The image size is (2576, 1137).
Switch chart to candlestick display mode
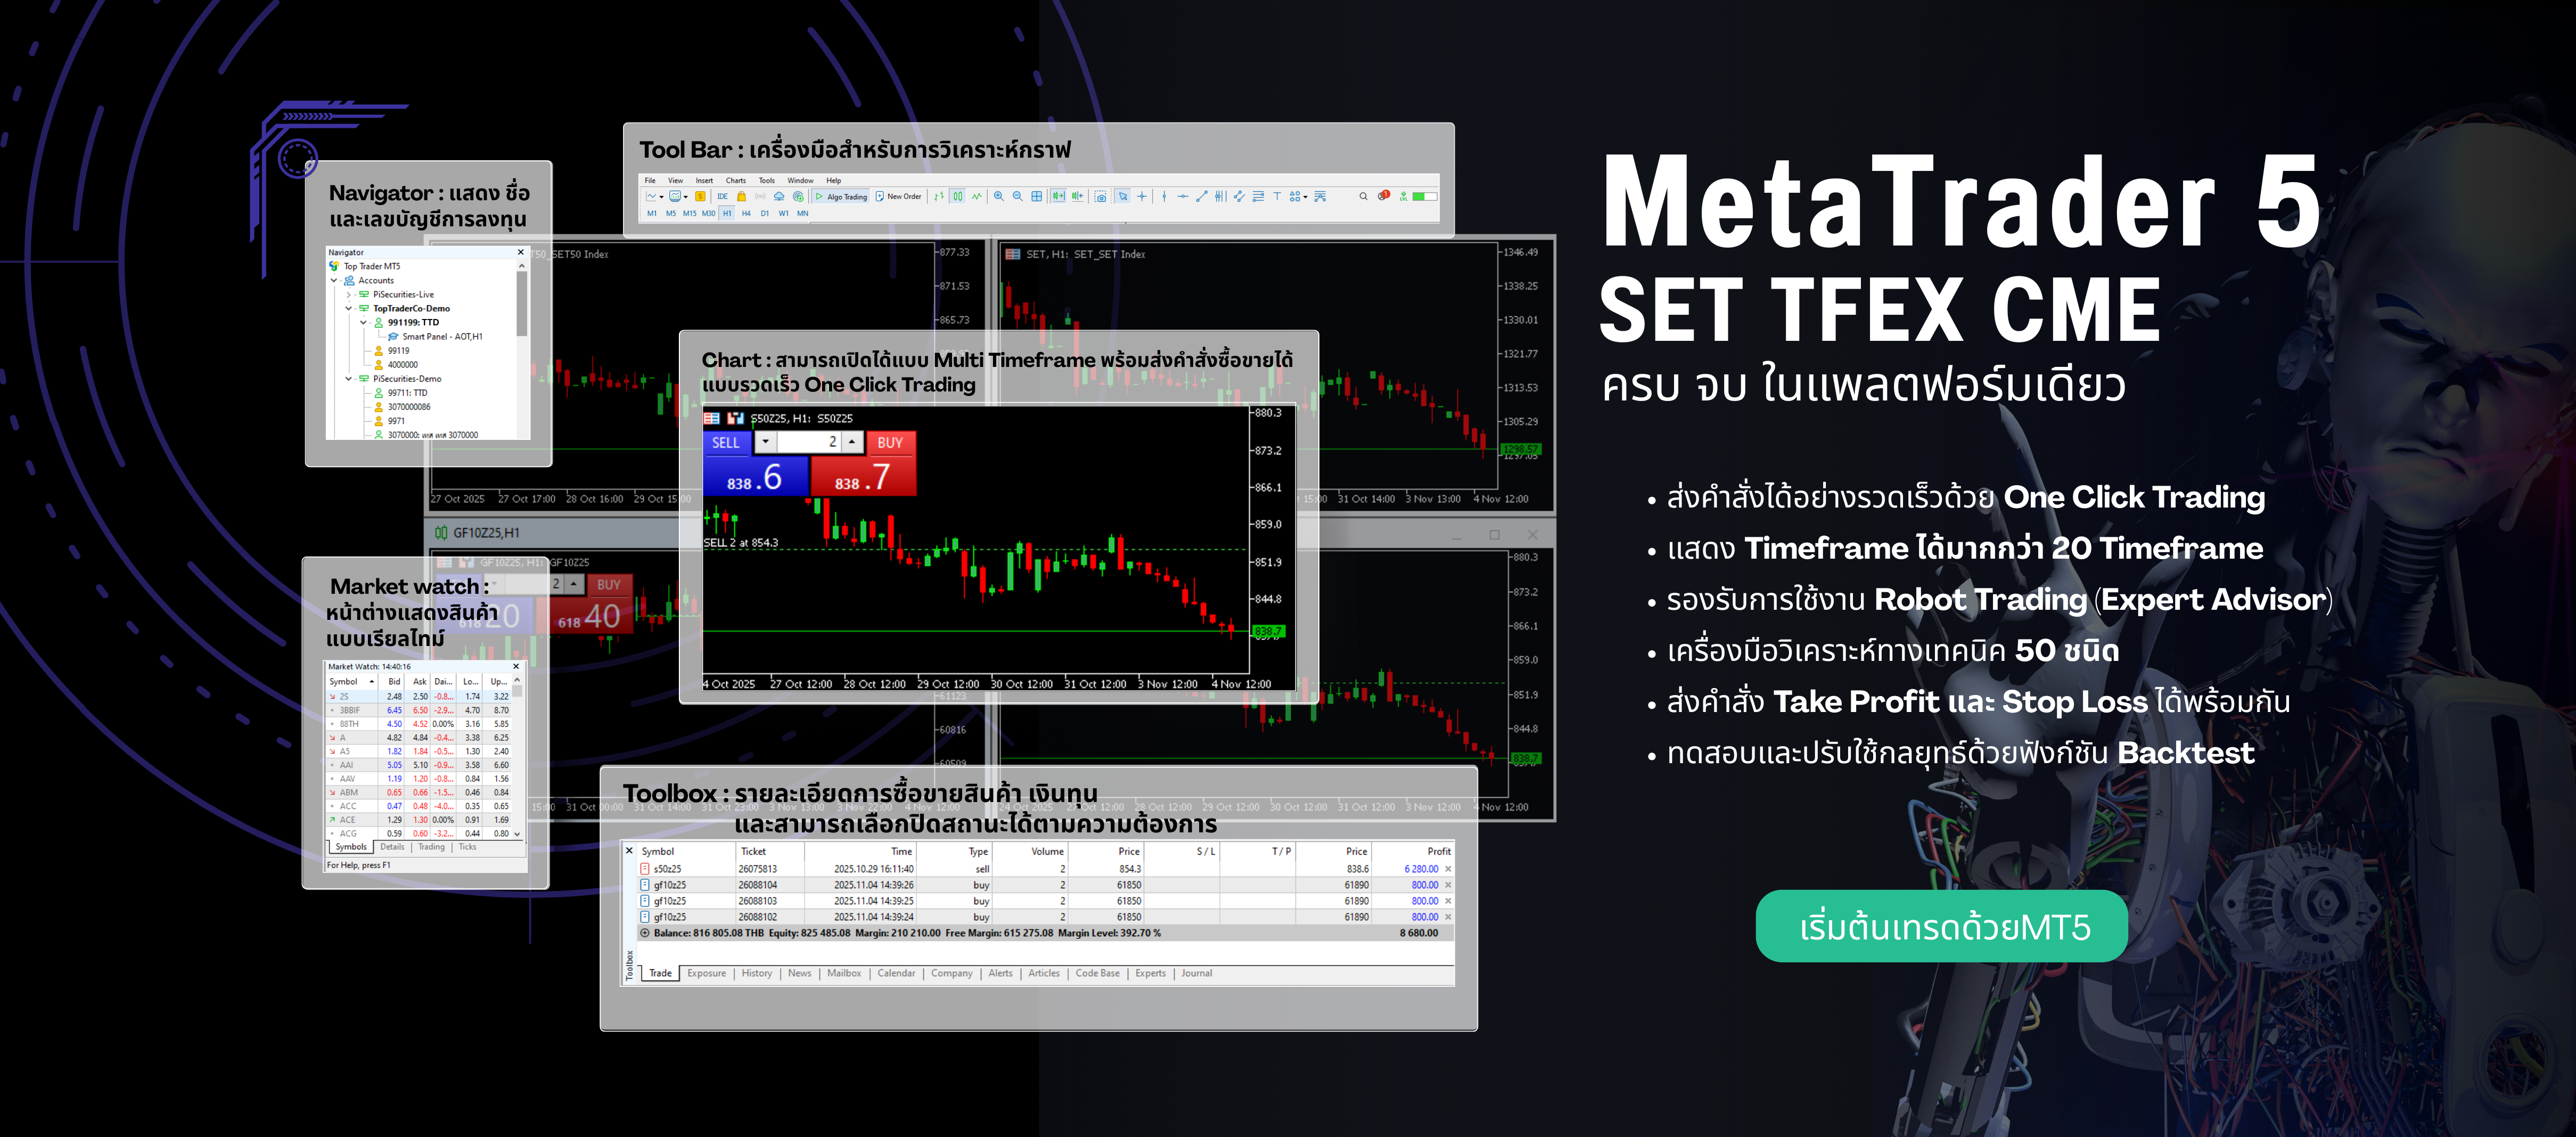tap(958, 196)
